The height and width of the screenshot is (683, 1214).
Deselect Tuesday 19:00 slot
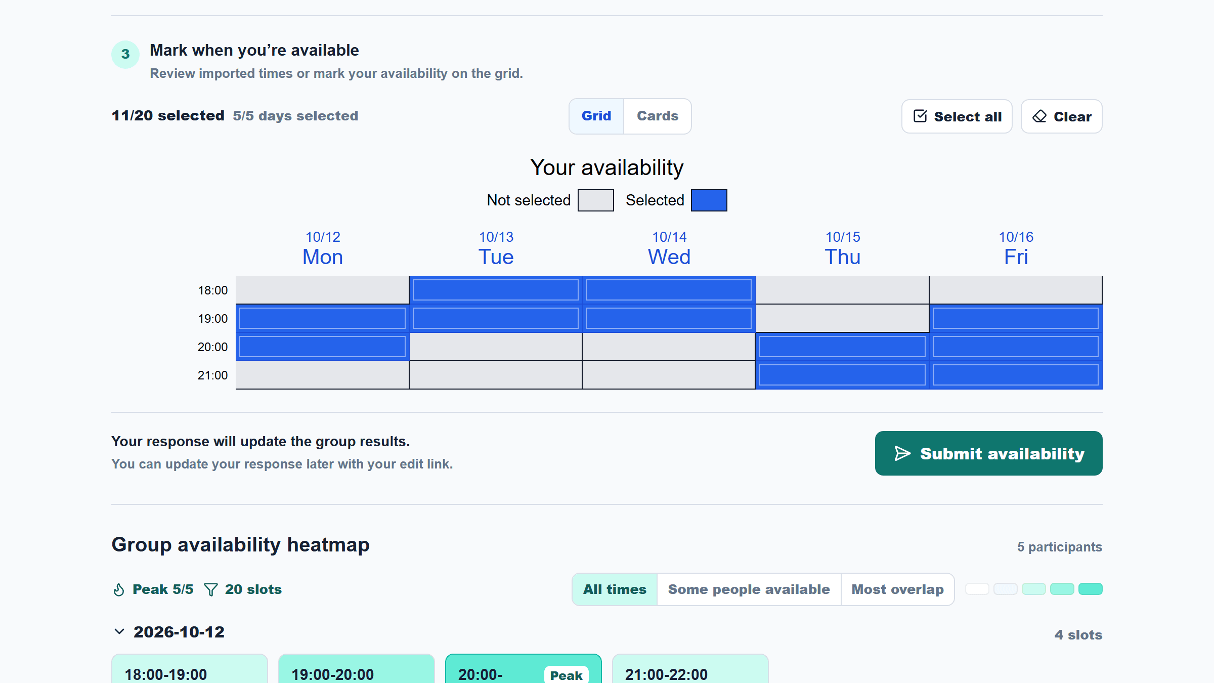tap(496, 318)
